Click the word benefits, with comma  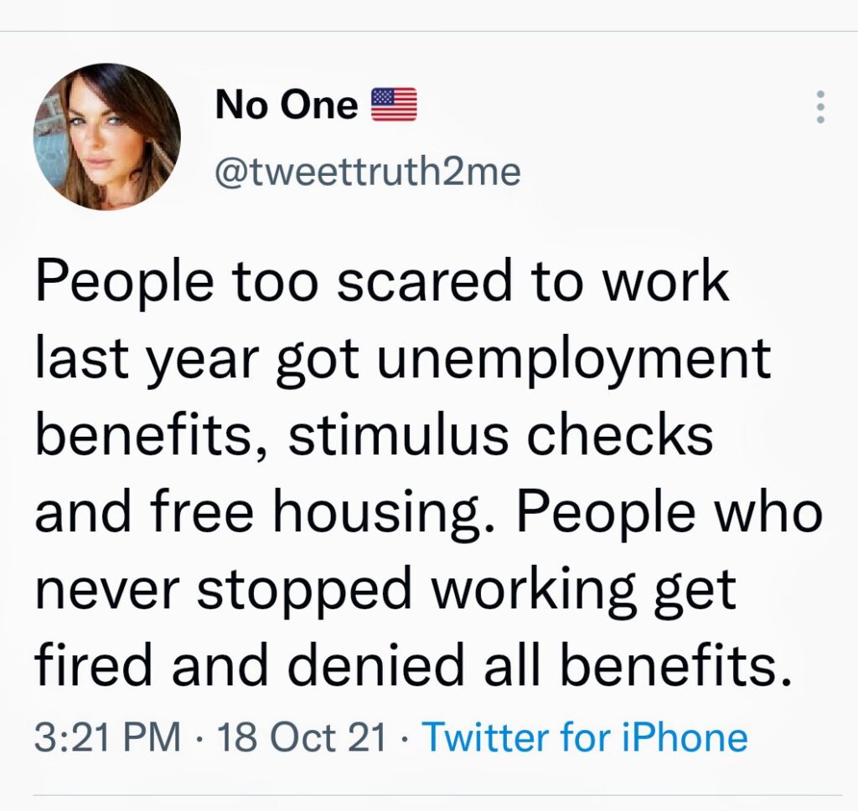coord(151,439)
